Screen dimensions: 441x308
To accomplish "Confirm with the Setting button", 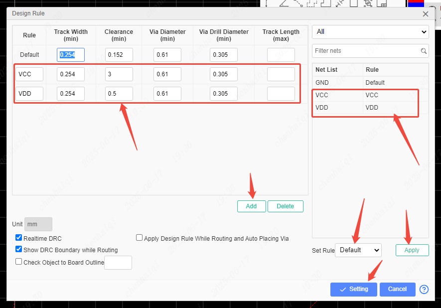I will click(353, 289).
